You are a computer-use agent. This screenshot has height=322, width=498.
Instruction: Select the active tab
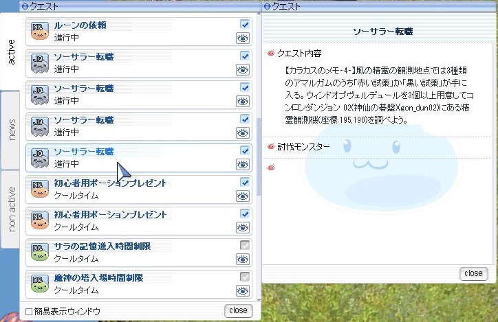(11, 52)
